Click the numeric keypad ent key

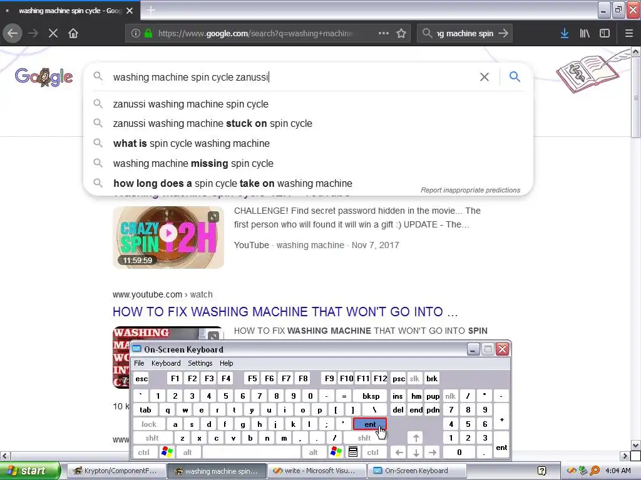pyautogui.click(x=501, y=445)
